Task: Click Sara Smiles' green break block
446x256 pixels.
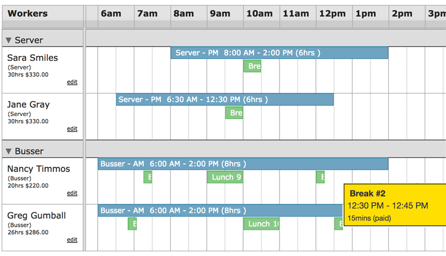Action: coord(252,66)
